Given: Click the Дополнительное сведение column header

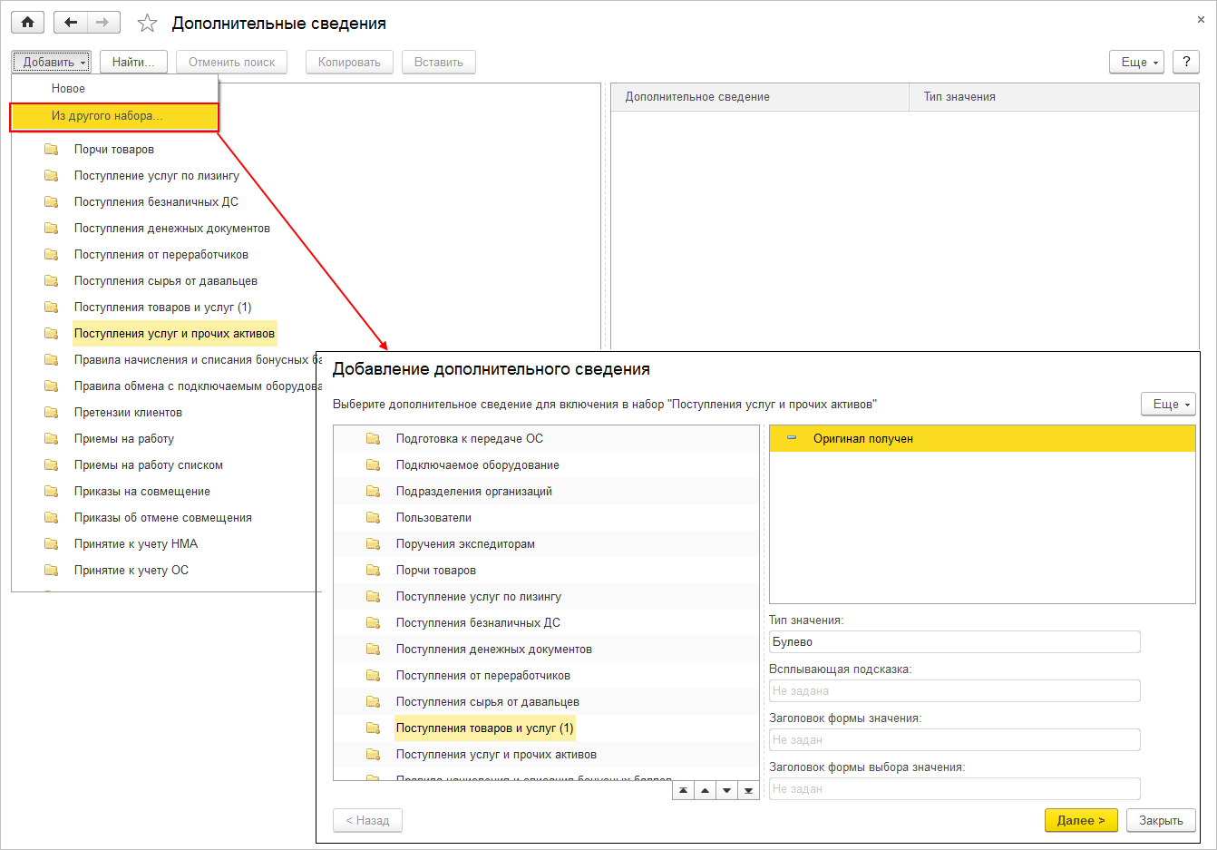Looking at the screenshot, I should pyautogui.click(x=760, y=96).
